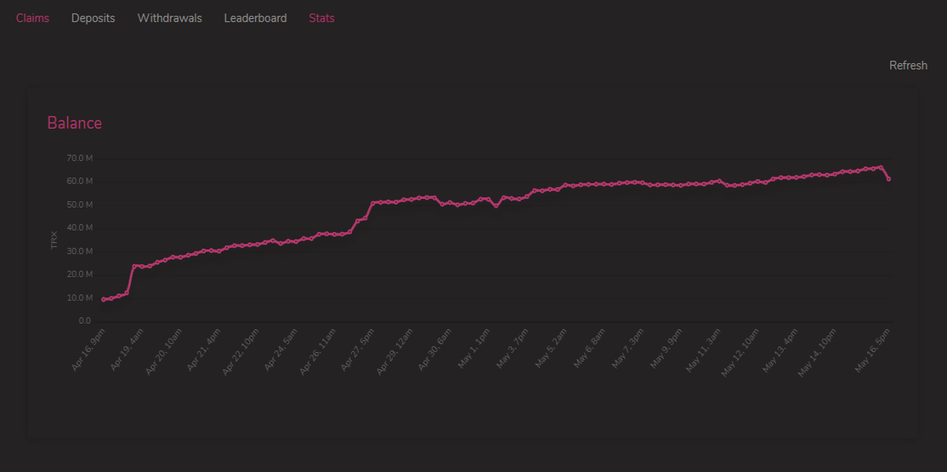
Task: Click the Apr 19, 4am axis label
Action: (126, 348)
